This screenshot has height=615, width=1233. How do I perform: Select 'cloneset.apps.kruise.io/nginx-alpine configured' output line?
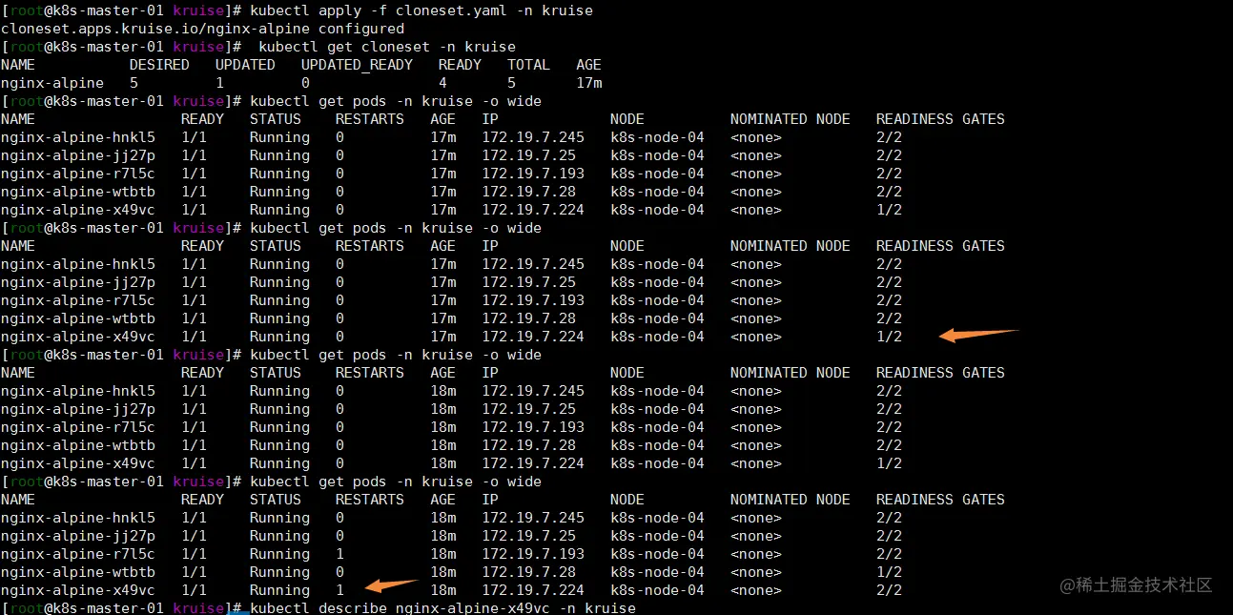click(202, 29)
